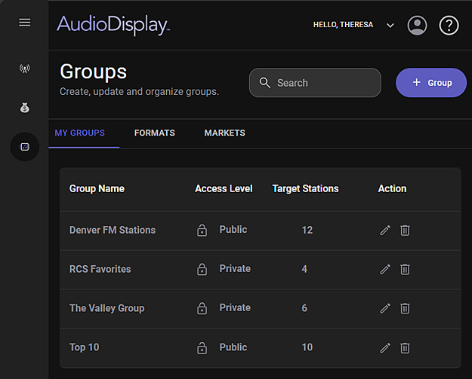Open the broadcast stations sidebar icon

pyautogui.click(x=25, y=69)
